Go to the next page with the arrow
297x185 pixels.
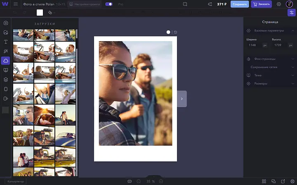pyautogui.click(x=182, y=99)
